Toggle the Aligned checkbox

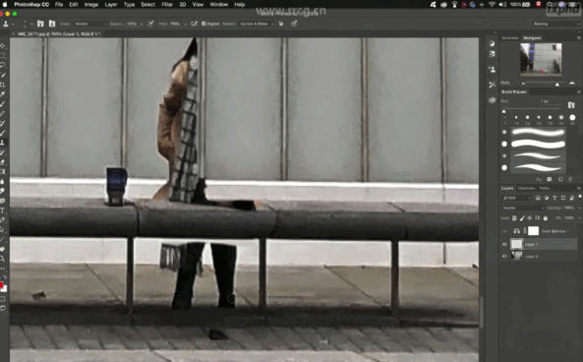coord(204,24)
